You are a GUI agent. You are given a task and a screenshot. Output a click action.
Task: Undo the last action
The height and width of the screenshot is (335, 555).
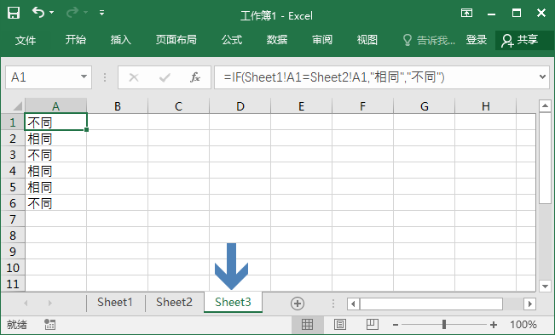click(x=38, y=13)
